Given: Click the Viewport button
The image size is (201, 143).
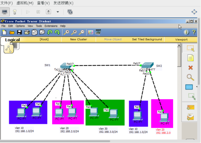Looking at the screenshot, I should (181, 40).
